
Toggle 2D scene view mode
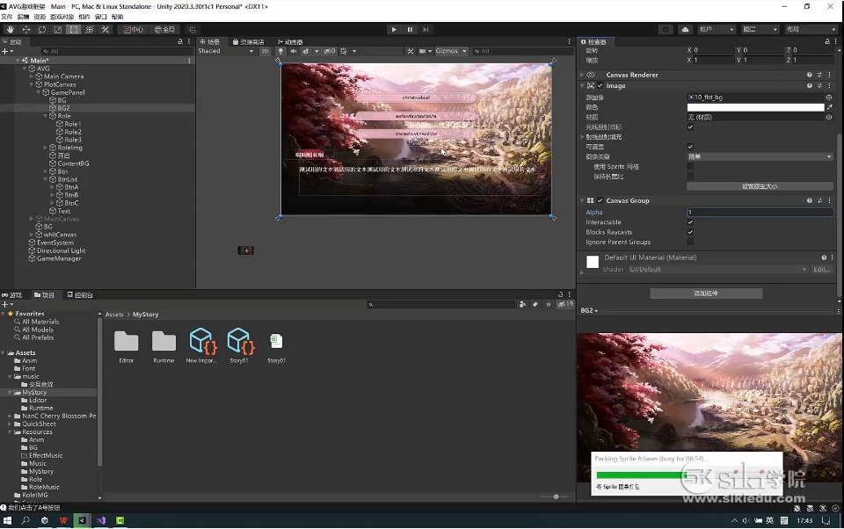tap(265, 51)
